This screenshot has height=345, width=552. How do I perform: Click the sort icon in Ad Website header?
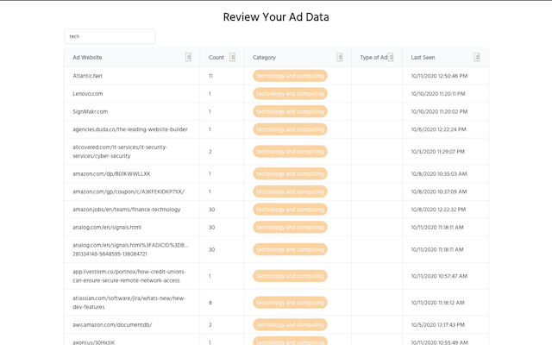pos(188,58)
